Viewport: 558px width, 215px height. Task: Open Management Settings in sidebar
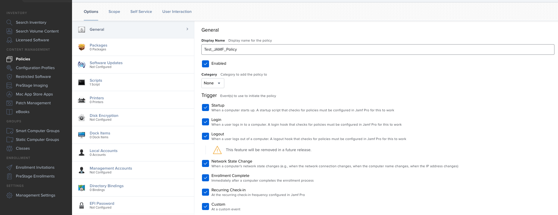pyautogui.click(x=36, y=195)
